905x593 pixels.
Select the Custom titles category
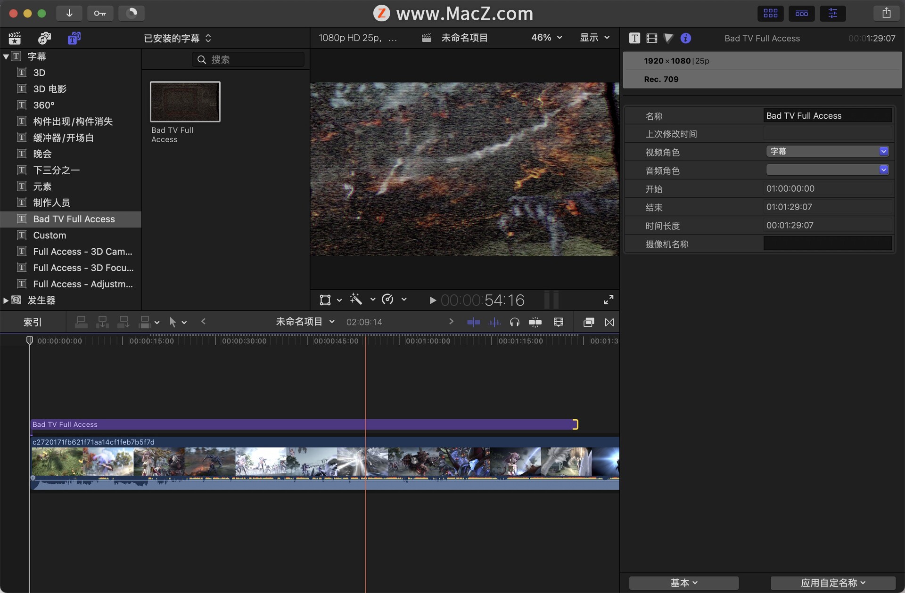(x=49, y=235)
